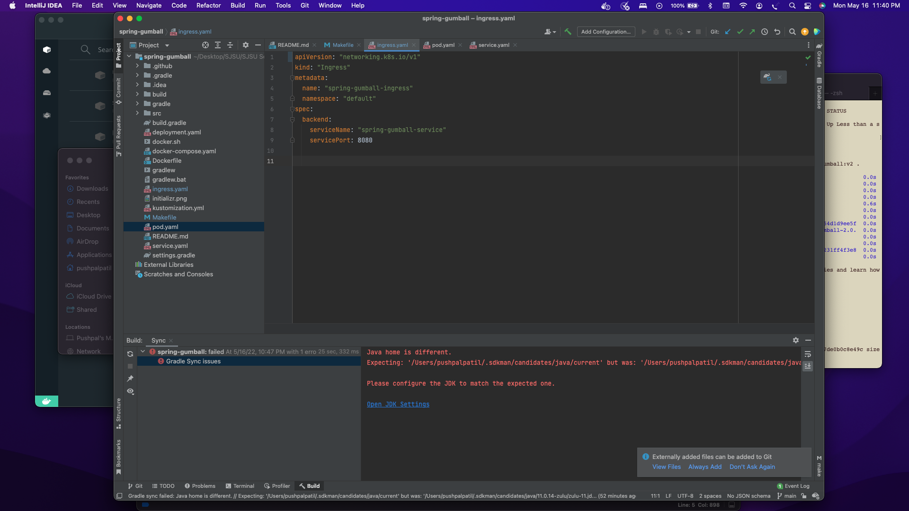Collapse the spring-gumball failed build node

[143, 352]
